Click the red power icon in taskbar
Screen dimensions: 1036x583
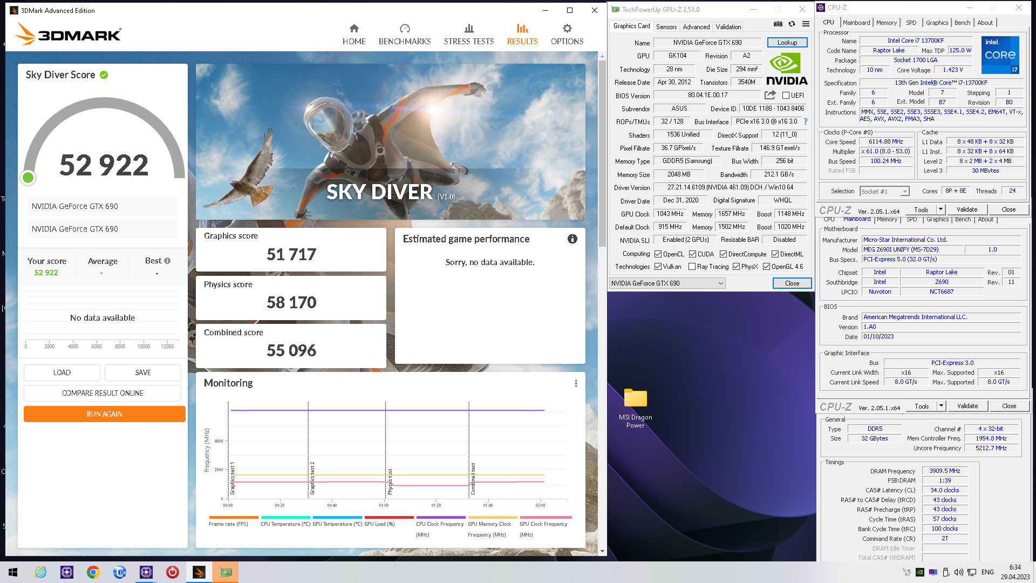(173, 572)
